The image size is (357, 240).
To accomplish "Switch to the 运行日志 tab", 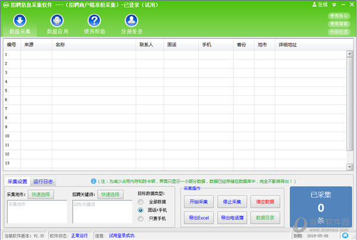I will click(x=43, y=182).
